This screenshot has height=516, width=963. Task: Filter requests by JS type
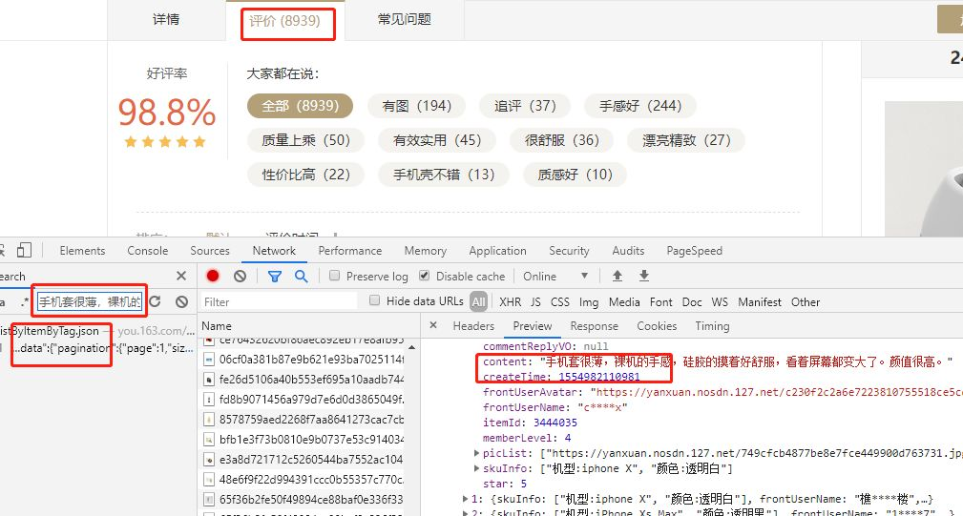[x=535, y=301]
